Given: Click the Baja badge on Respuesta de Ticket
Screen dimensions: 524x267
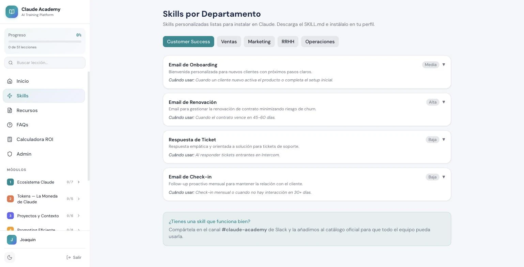Looking at the screenshot, I should pos(432,140).
